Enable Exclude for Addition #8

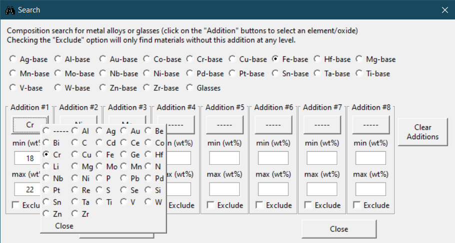357,206
